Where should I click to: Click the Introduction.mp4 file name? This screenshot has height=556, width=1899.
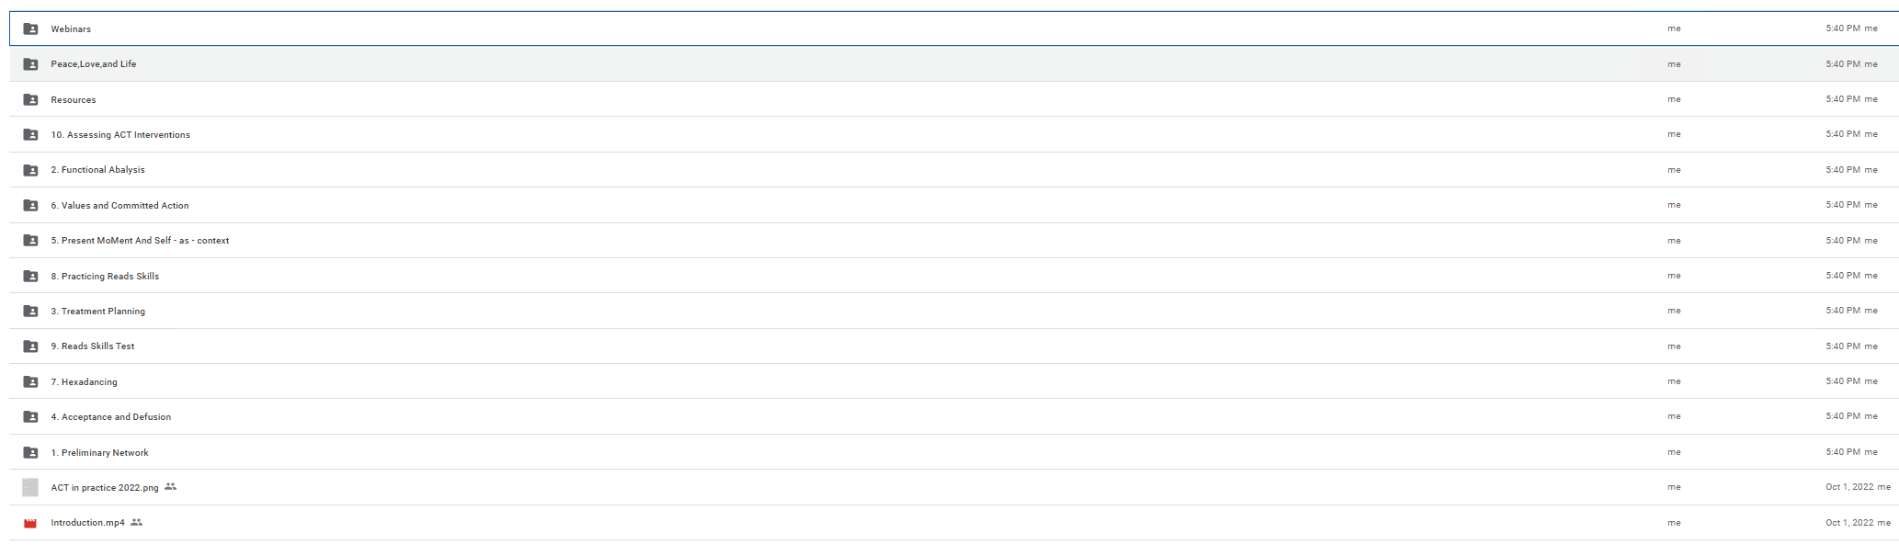(x=87, y=523)
